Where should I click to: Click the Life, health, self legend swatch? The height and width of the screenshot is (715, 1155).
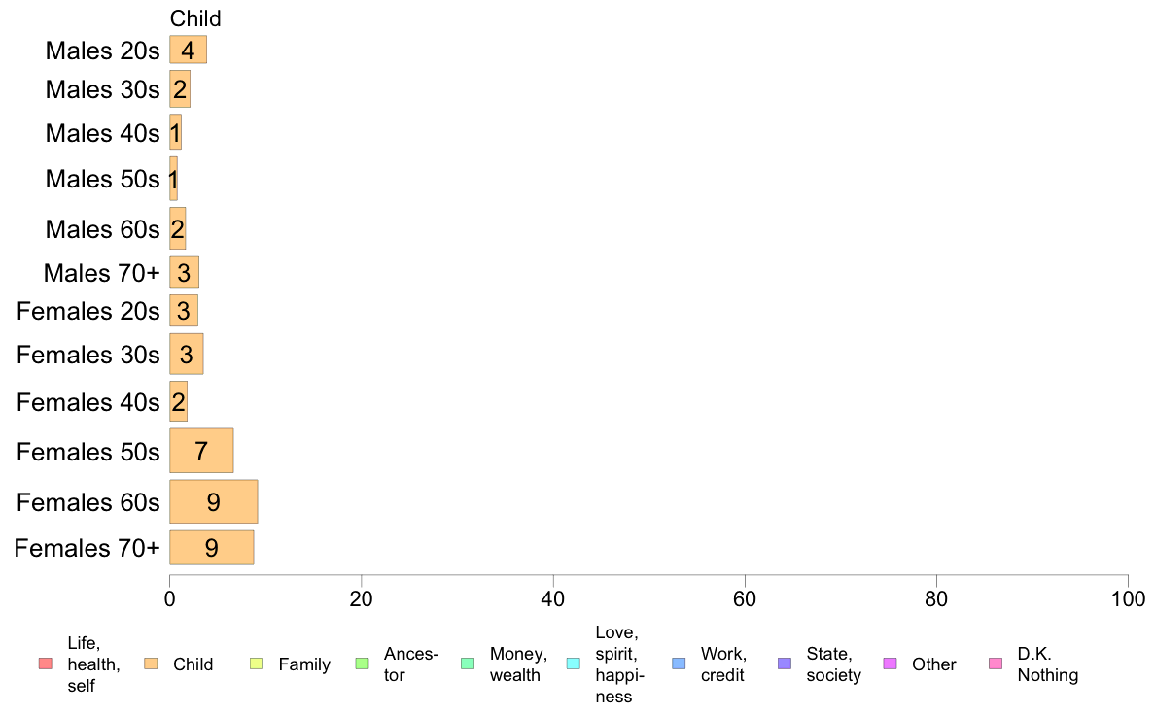(x=46, y=664)
